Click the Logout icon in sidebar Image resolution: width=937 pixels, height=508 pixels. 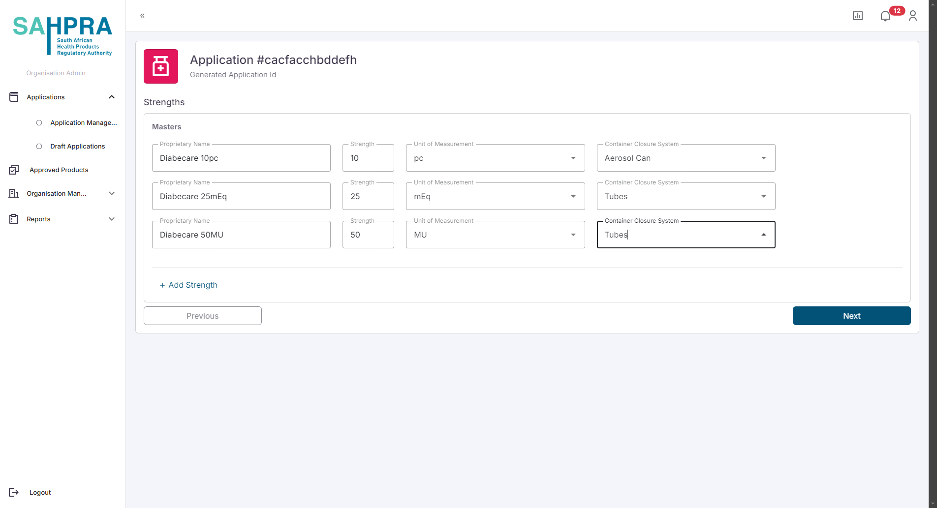14,492
